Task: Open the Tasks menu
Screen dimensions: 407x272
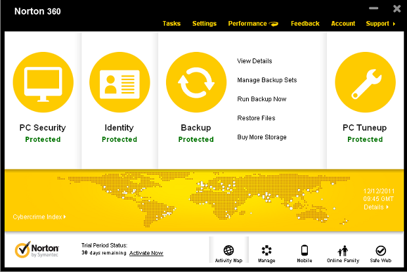Action: coord(171,24)
